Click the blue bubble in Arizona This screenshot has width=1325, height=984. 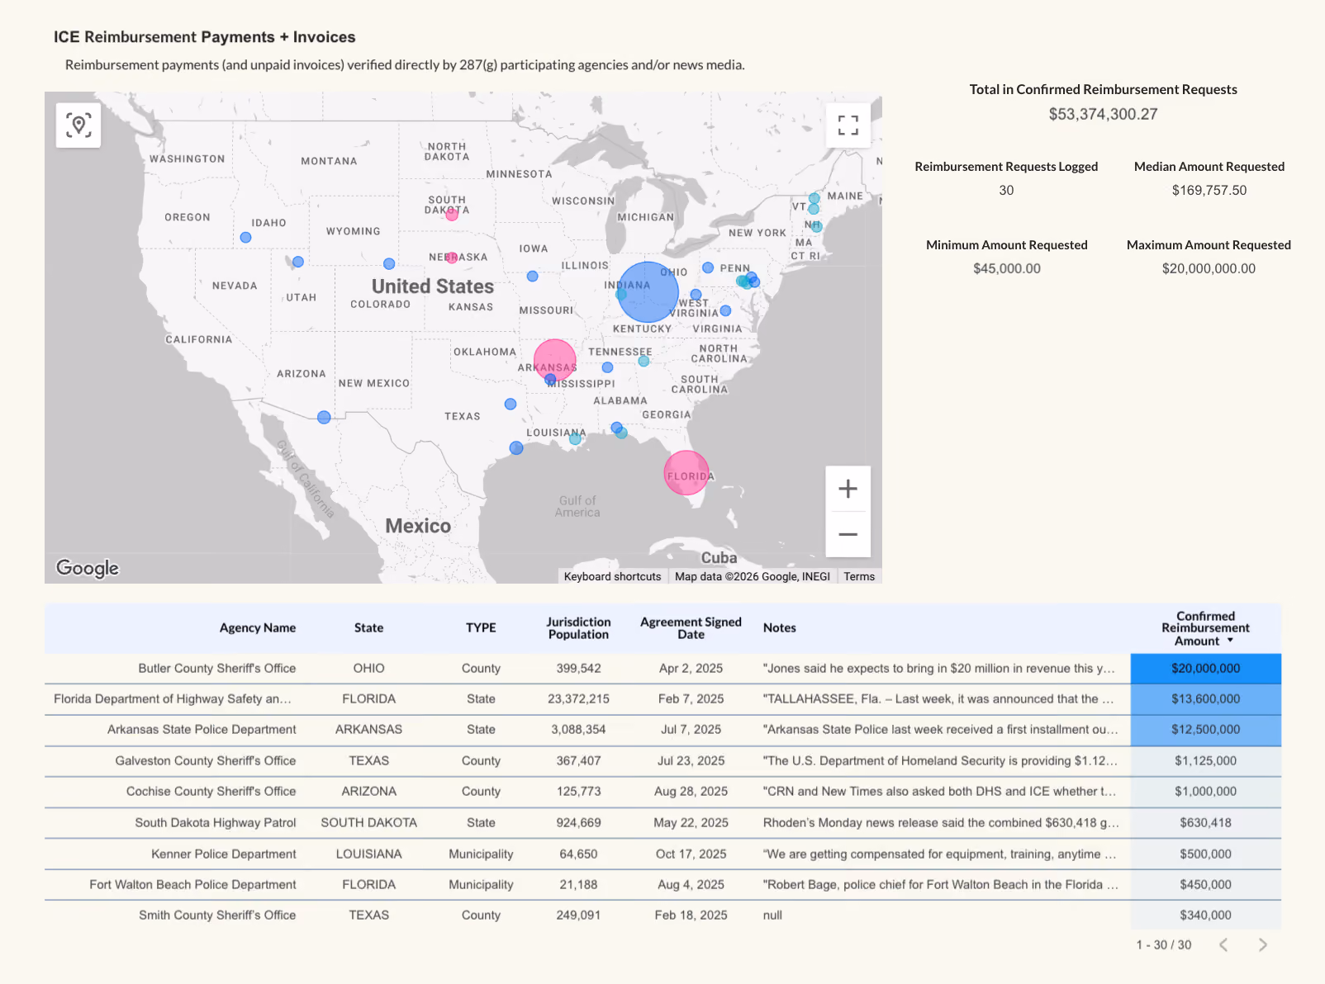click(x=324, y=418)
